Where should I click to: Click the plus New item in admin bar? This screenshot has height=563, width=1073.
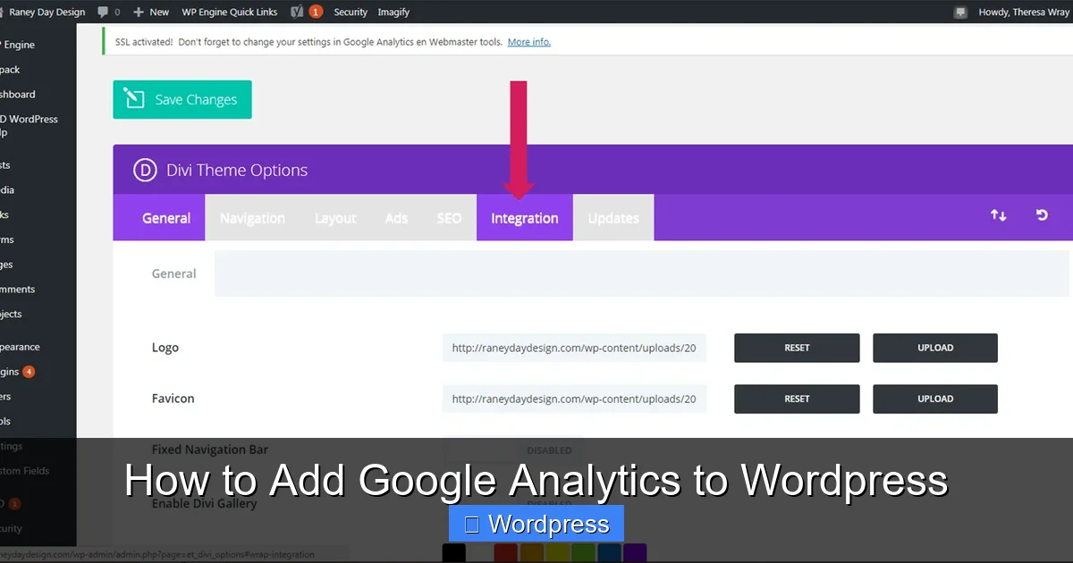[x=150, y=12]
